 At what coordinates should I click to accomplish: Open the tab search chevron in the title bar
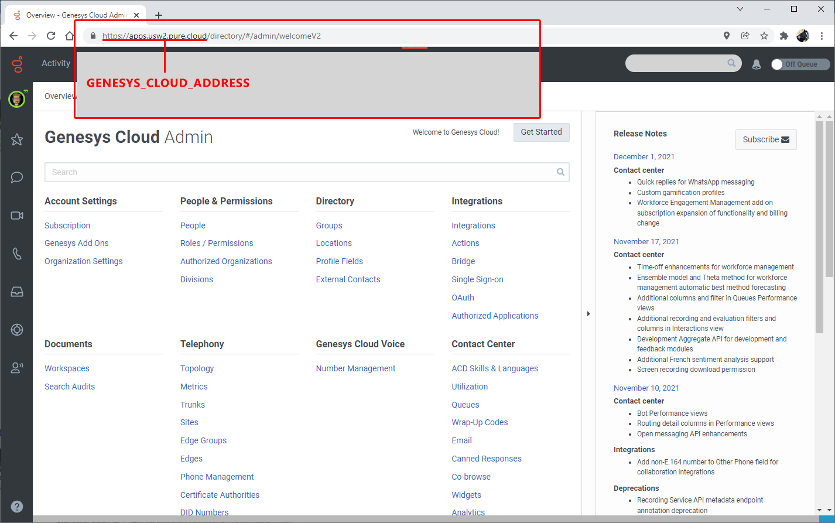pyautogui.click(x=740, y=9)
